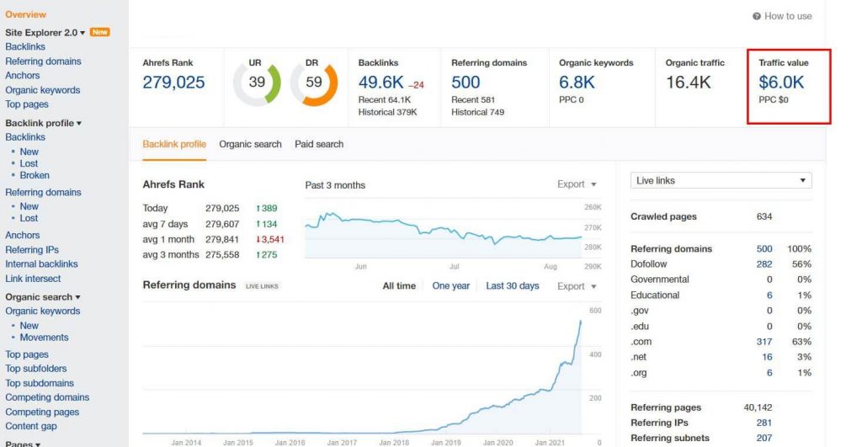The image size is (862, 447).
Task: Click the How to use help icon
Action: click(x=757, y=17)
